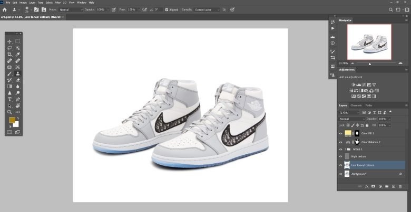Open the Image menu
Image resolution: width=411 pixels, height=212 pixels.
coord(23,2)
